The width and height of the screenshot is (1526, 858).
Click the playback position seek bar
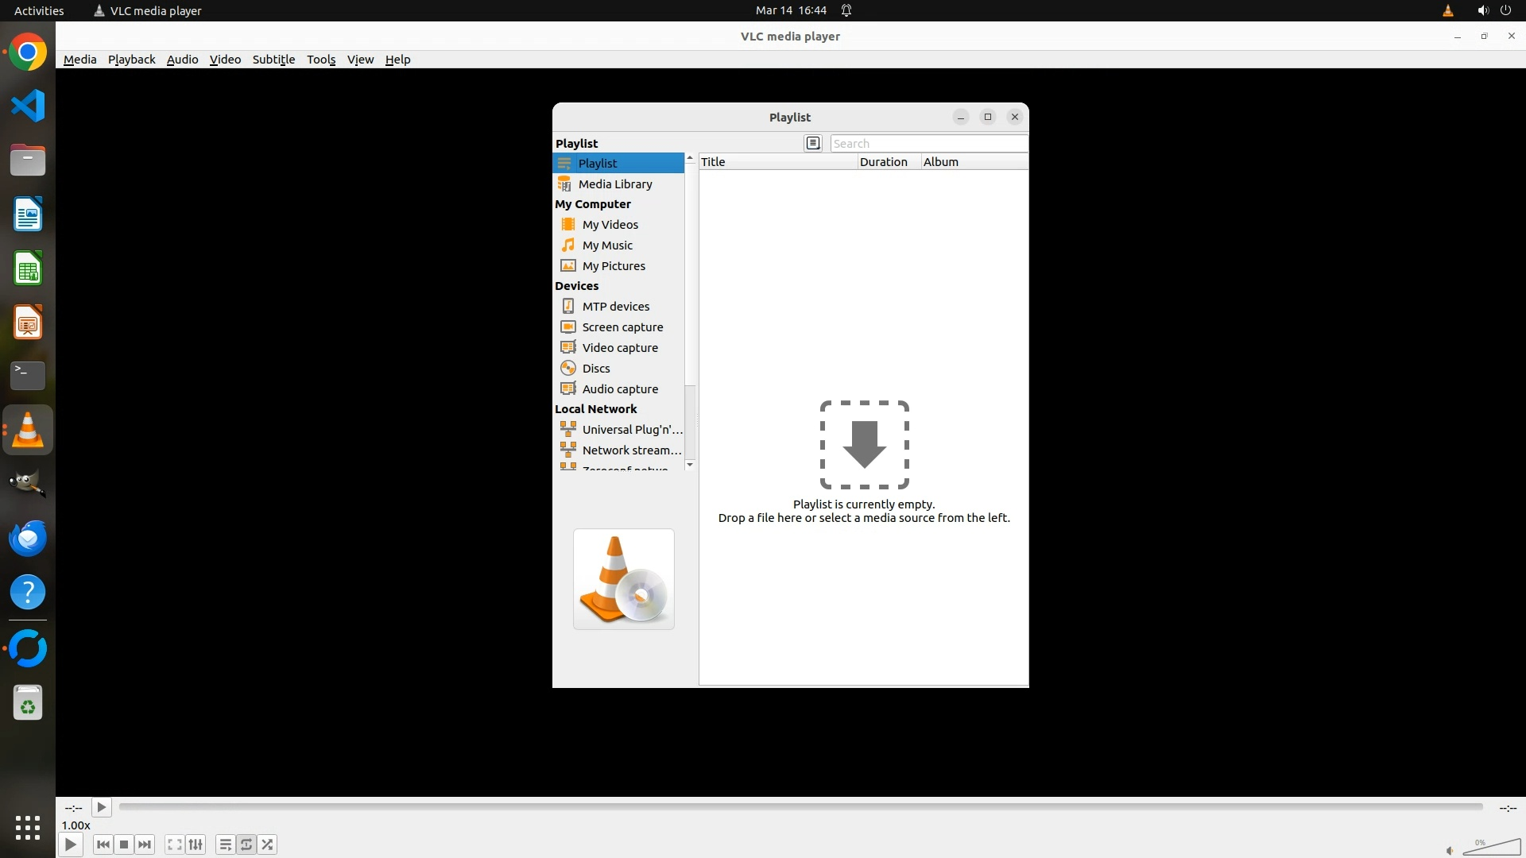(x=800, y=807)
